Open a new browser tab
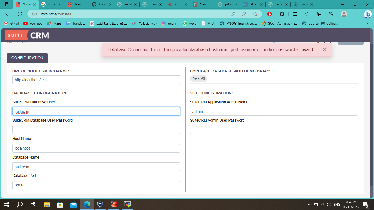Screen dimensions: 374x210 tap(321, 4)
